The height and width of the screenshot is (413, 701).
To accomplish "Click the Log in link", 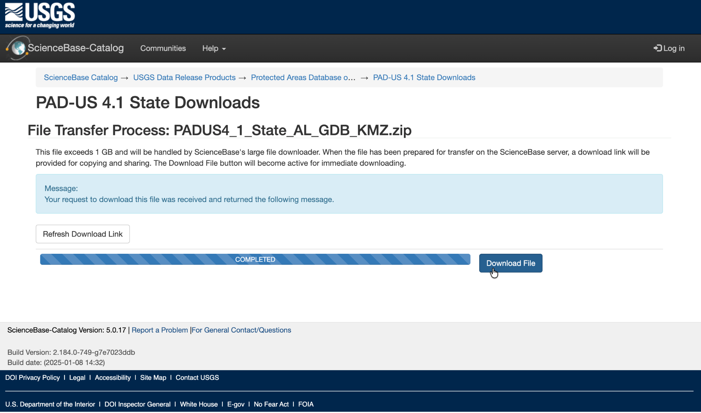I will pos(669,48).
